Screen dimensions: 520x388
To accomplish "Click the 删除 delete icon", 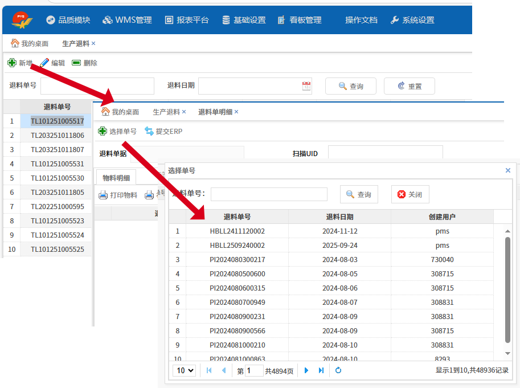I will 76,63.
